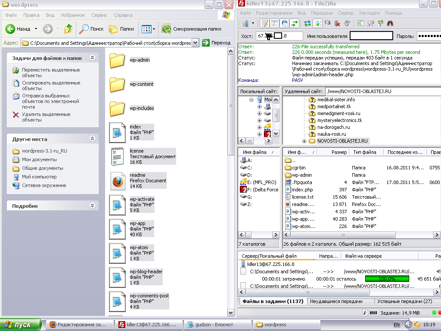Open the 'Передача' menu in FileZilla
This screenshot has height=331, width=441.
pyautogui.click(x=322, y=13)
